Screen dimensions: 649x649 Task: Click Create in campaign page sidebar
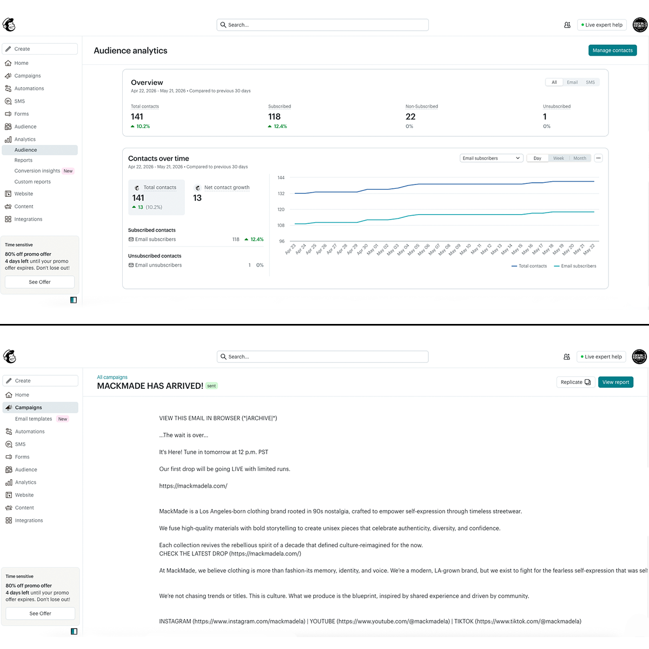click(x=41, y=381)
